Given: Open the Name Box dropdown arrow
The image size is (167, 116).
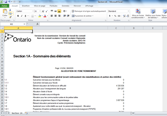Looking at the screenshot, I should click(x=24, y=24).
